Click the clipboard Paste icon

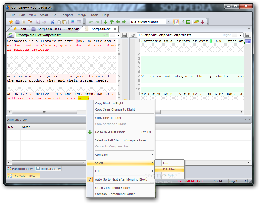click(65, 22)
